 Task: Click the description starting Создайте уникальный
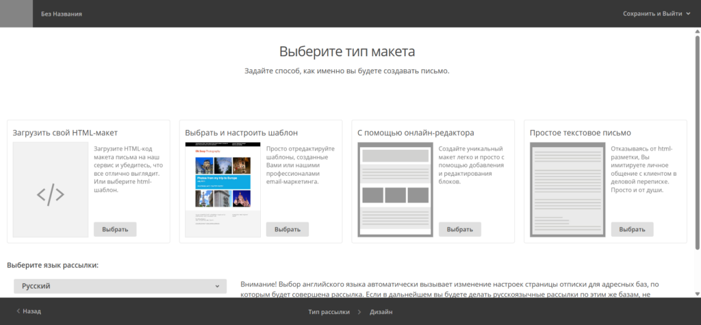click(472, 166)
